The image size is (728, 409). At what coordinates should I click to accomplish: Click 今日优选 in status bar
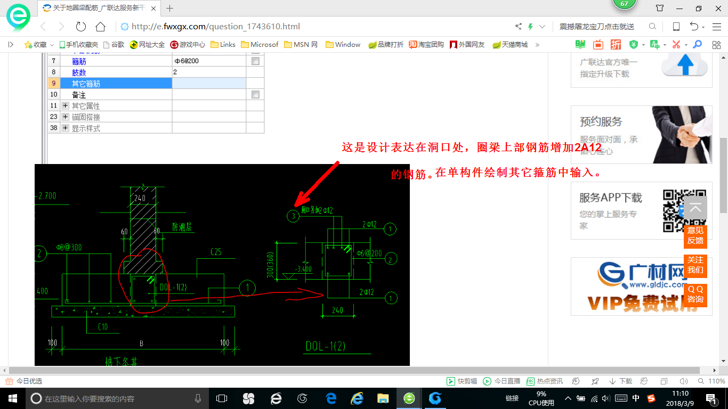point(23,381)
